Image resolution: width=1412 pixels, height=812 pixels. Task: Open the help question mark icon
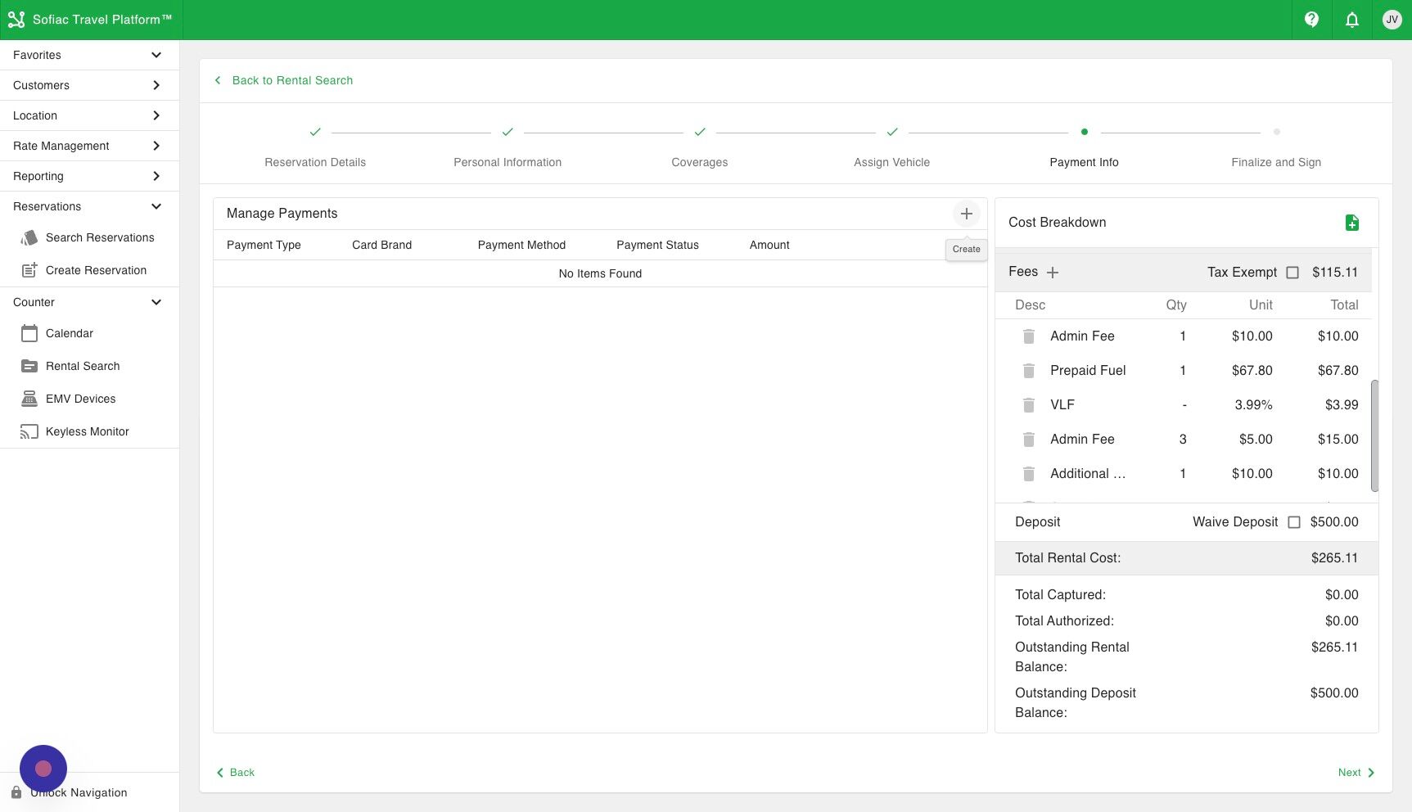(1311, 20)
